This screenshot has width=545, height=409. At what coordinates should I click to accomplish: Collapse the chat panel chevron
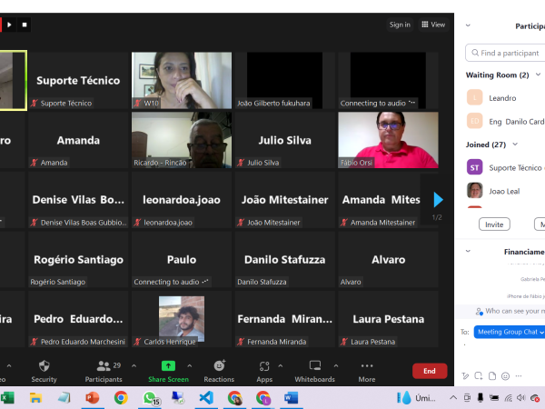pyautogui.click(x=468, y=251)
